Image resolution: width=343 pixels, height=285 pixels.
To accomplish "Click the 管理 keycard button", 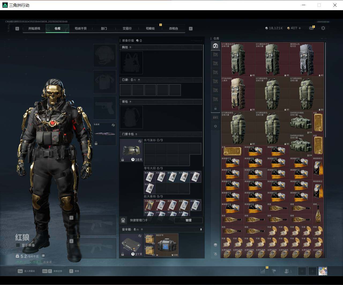I will [x=188, y=220].
